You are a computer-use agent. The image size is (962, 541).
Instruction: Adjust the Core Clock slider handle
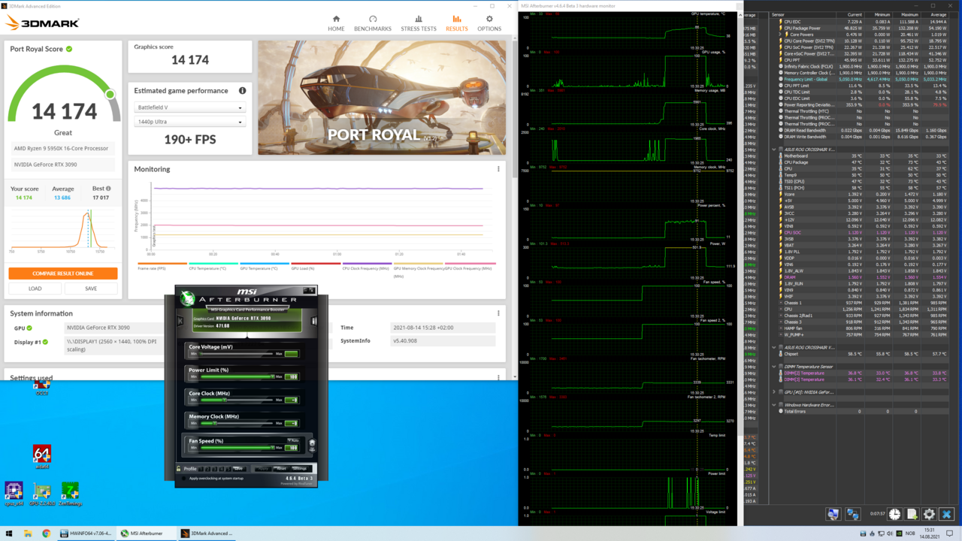point(225,400)
